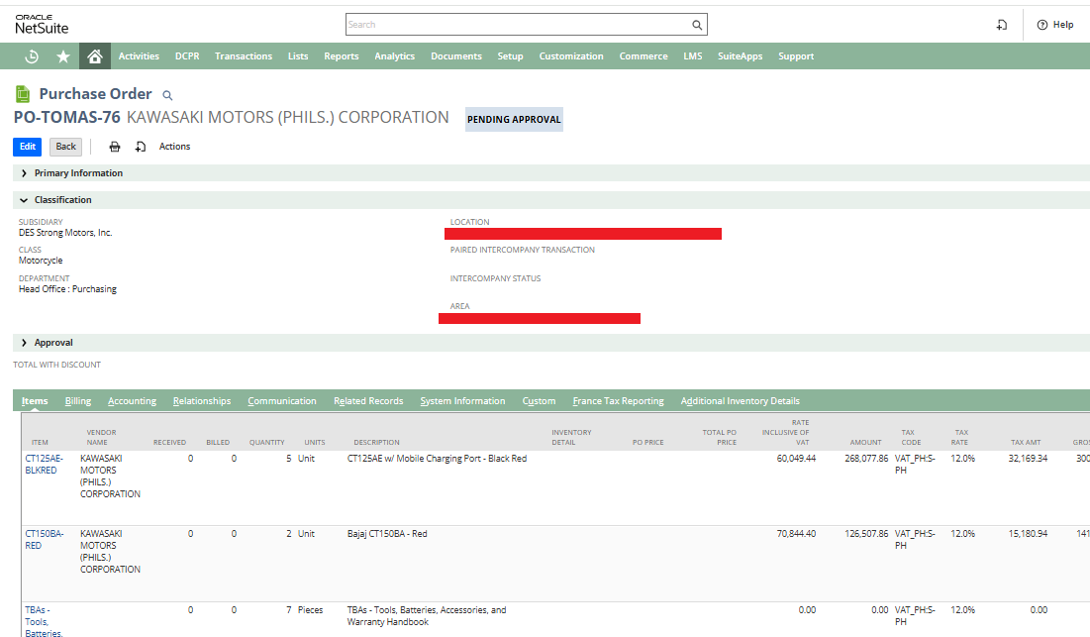The height and width of the screenshot is (637, 1090).
Task: Open the TBAs - Tools, Batteries item link
Action: coord(44,622)
